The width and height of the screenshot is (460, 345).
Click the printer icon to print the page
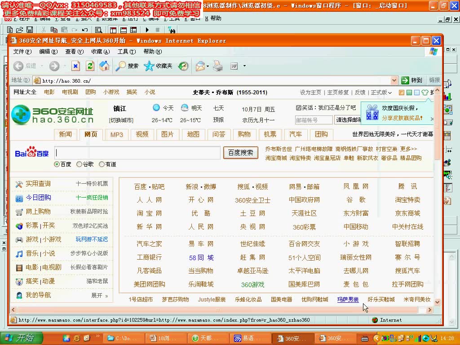click(217, 66)
